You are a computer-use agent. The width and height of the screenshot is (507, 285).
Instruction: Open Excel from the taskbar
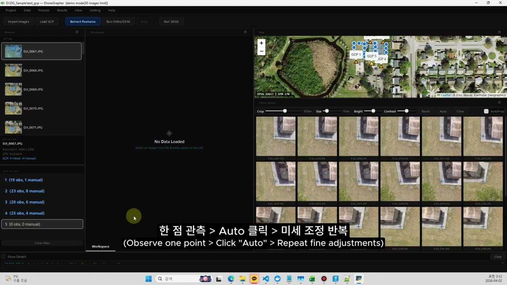pos(312,279)
